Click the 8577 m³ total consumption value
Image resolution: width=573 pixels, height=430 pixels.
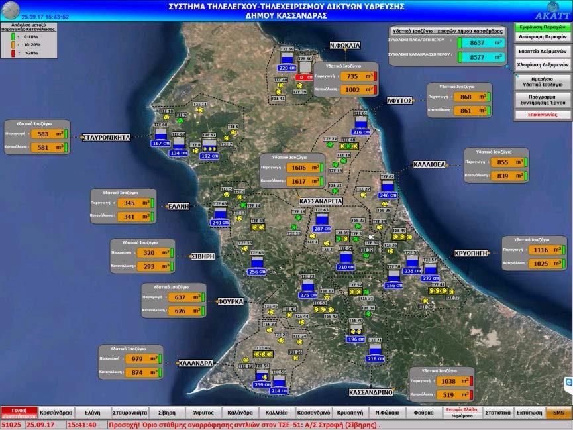coord(482,57)
